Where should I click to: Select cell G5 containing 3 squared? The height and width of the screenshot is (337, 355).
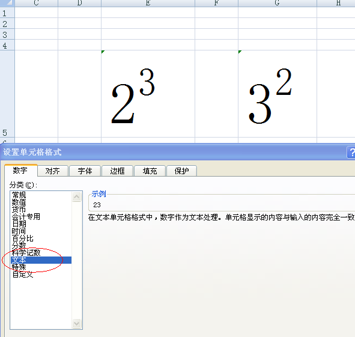pyautogui.click(x=278, y=94)
